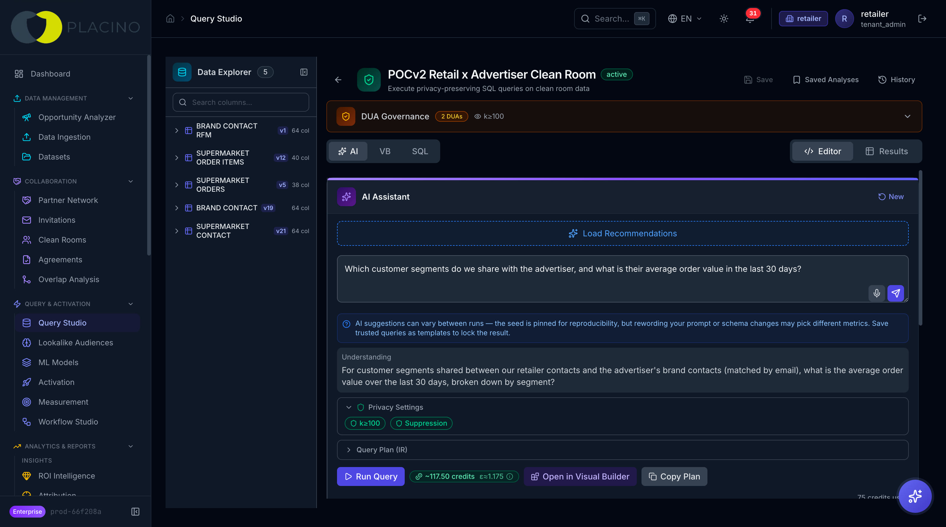
Task: Click the Lookalike Audiences brain icon
Action: (26, 342)
